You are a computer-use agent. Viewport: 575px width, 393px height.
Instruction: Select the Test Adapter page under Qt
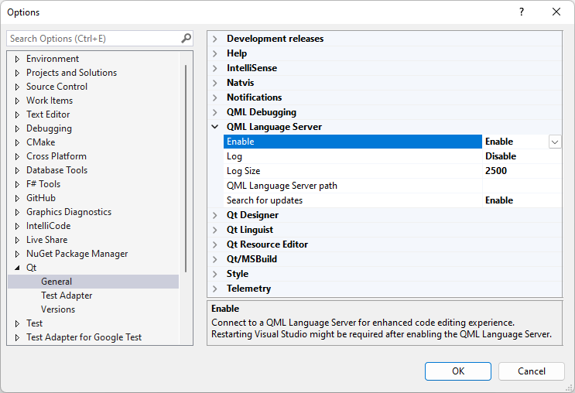[x=67, y=296]
